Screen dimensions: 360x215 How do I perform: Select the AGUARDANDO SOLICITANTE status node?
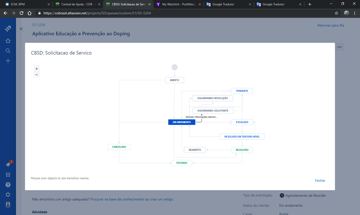pos(213,111)
